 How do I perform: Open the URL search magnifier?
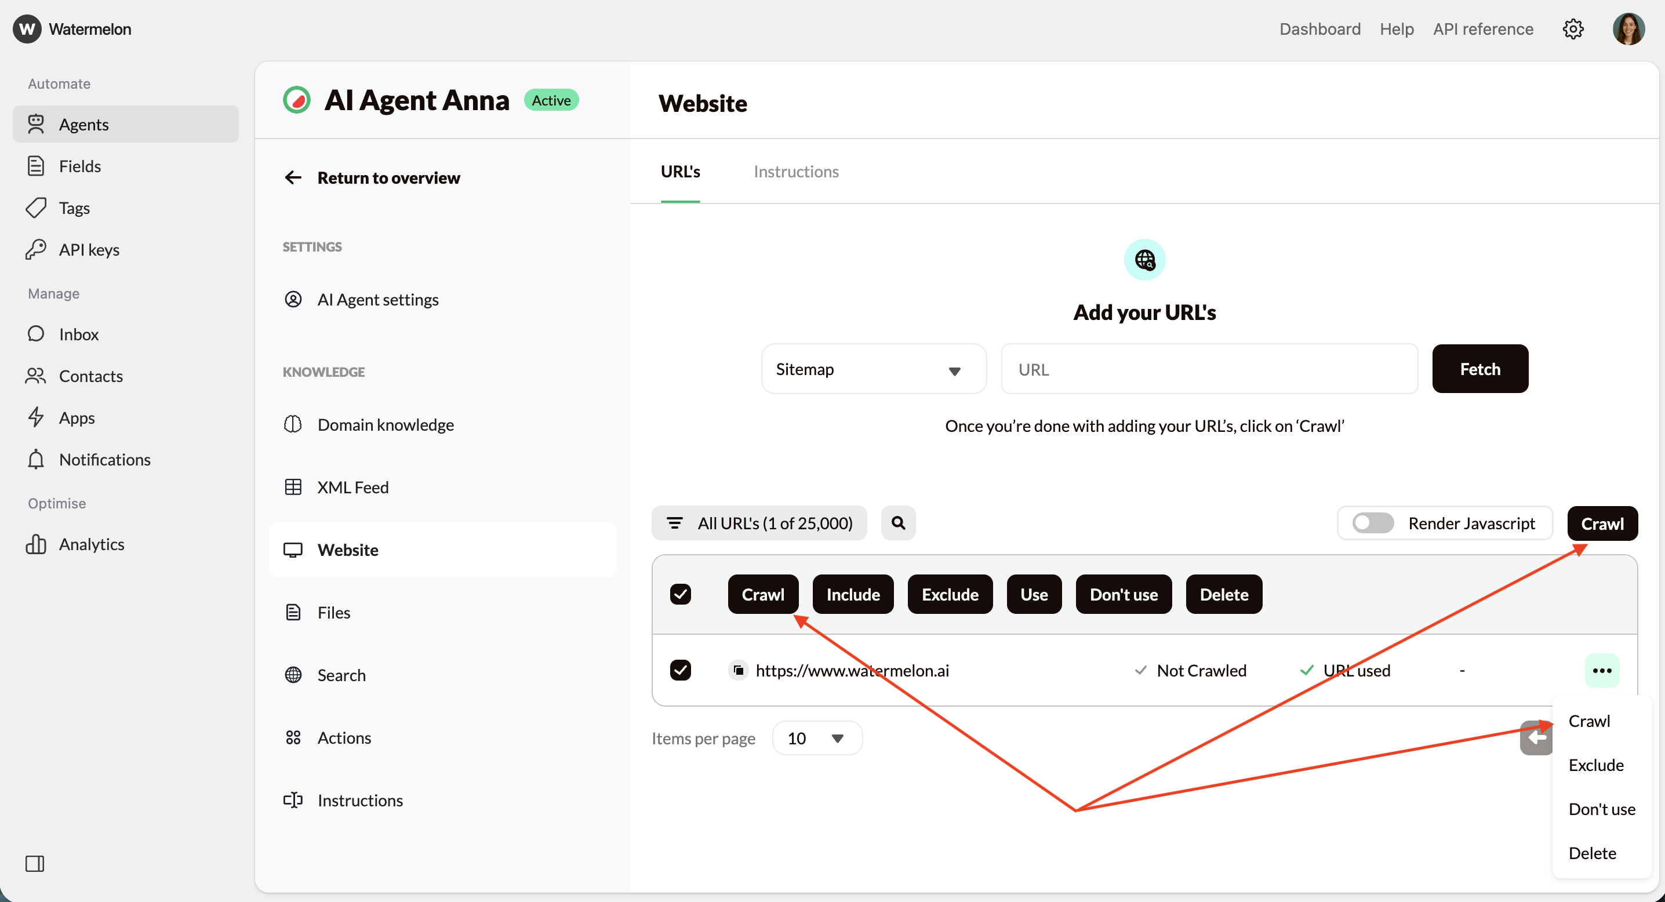[x=898, y=522]
